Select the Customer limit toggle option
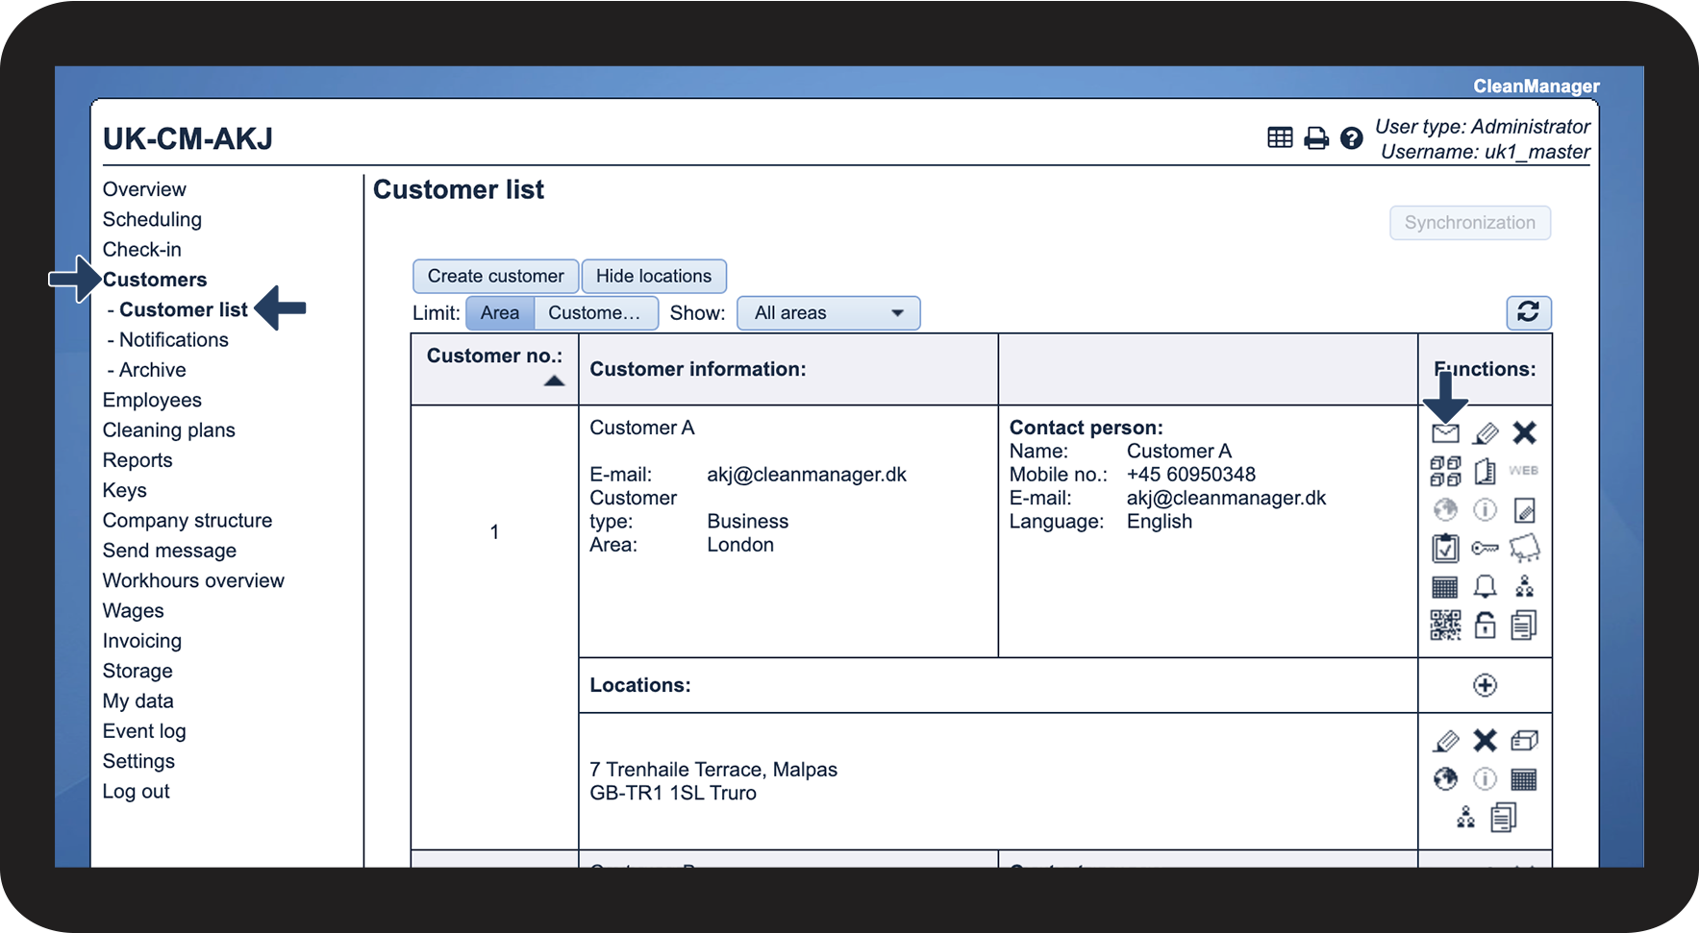Viewport: 1699px width, 933px height. tap(594, 313)
